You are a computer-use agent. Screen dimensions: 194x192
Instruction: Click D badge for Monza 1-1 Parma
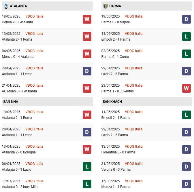[x=187, y=184]
